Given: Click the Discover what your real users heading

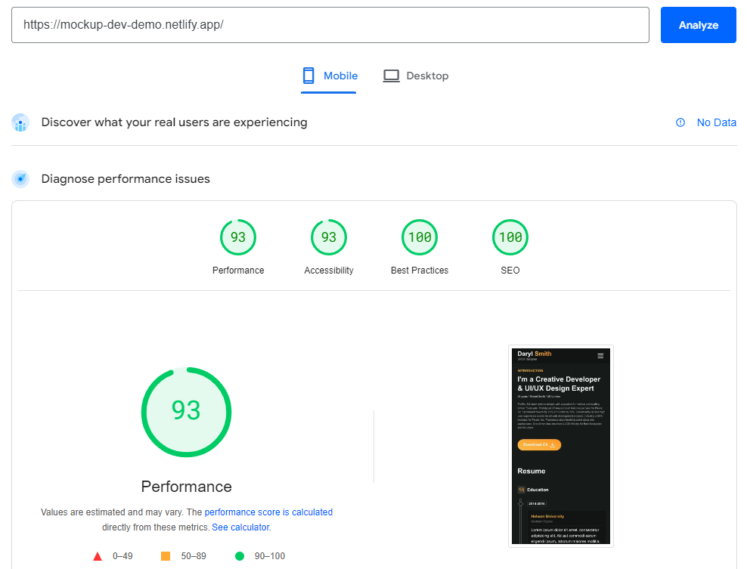Looking at the screenshot, I should [x=175, y=122].
